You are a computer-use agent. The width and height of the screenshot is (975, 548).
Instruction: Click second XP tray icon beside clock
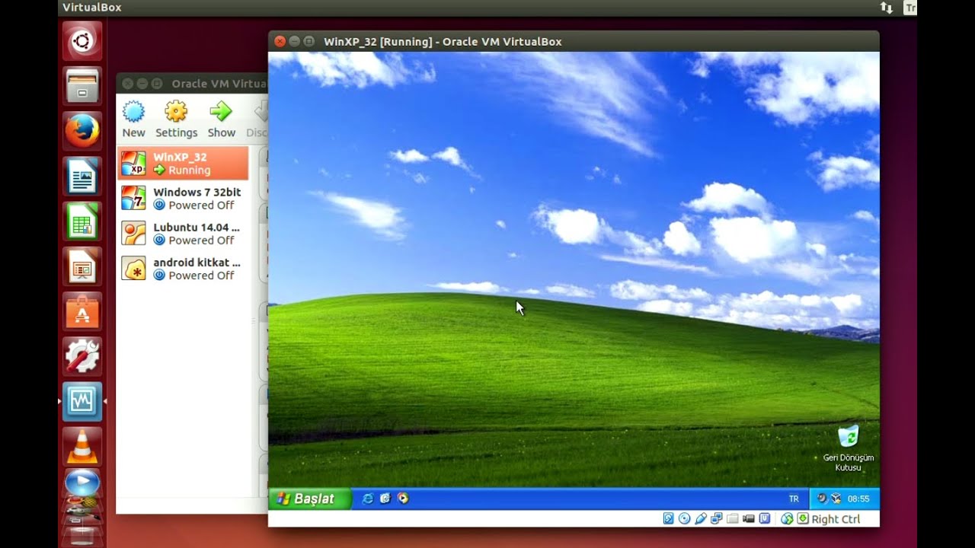click(836, 499)
